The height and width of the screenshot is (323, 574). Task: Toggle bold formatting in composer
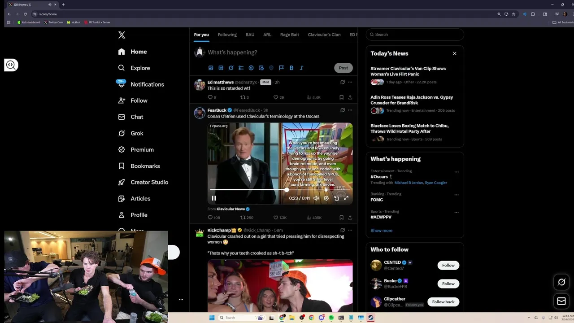pos(291,68)
